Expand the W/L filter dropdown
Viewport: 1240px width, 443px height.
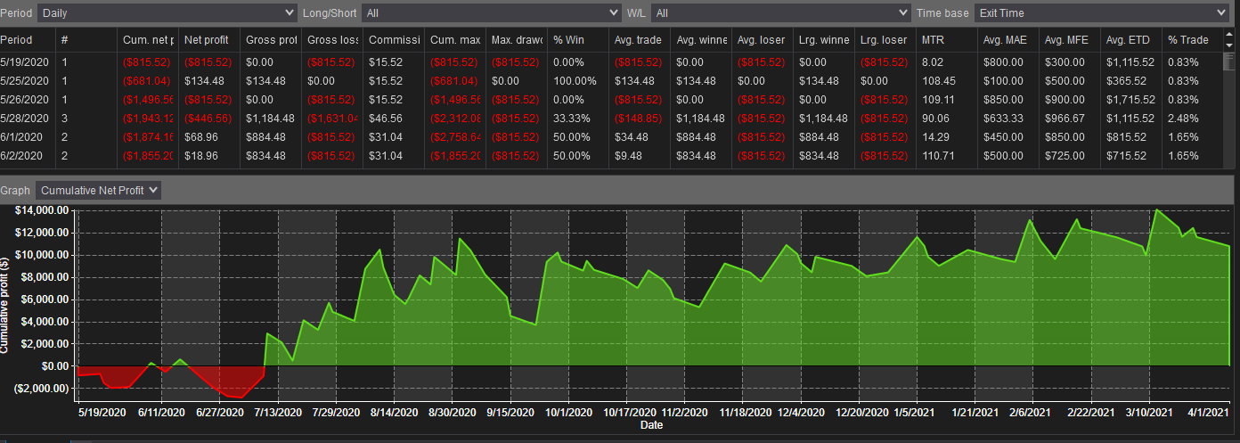(x=780, y=12)
